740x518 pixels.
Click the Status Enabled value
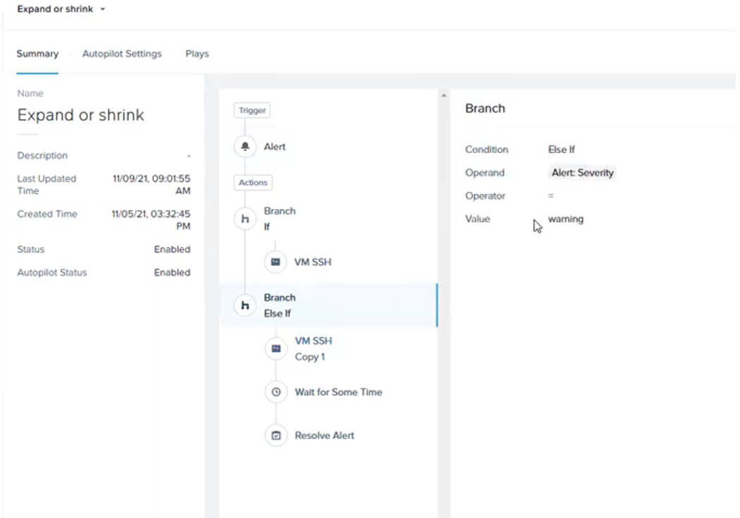tap(172, 249)
